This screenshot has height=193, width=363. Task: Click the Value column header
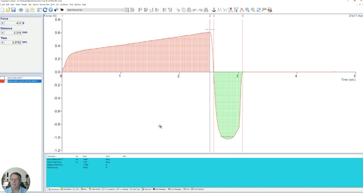tap(85, 156)
